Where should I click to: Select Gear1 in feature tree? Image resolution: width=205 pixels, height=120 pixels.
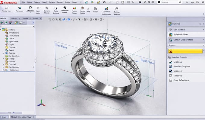11,50
